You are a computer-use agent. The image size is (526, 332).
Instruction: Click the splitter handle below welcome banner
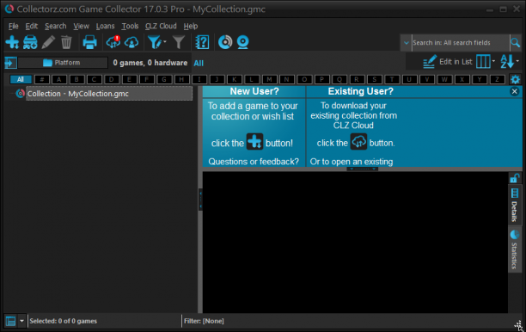click(363, 169)
